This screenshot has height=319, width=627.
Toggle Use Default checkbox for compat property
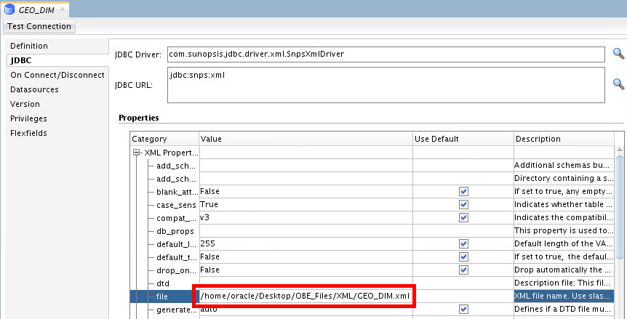pos(463,218)
